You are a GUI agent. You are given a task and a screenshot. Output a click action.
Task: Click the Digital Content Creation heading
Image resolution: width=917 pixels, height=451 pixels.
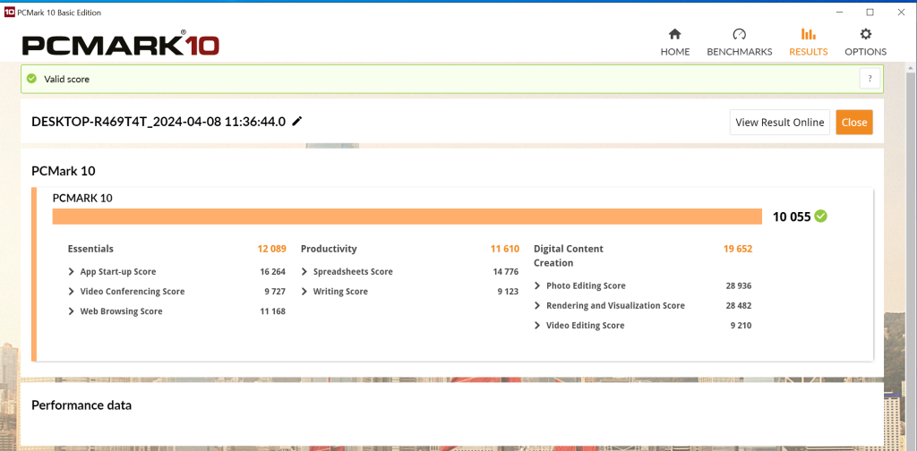coord(569,256)
